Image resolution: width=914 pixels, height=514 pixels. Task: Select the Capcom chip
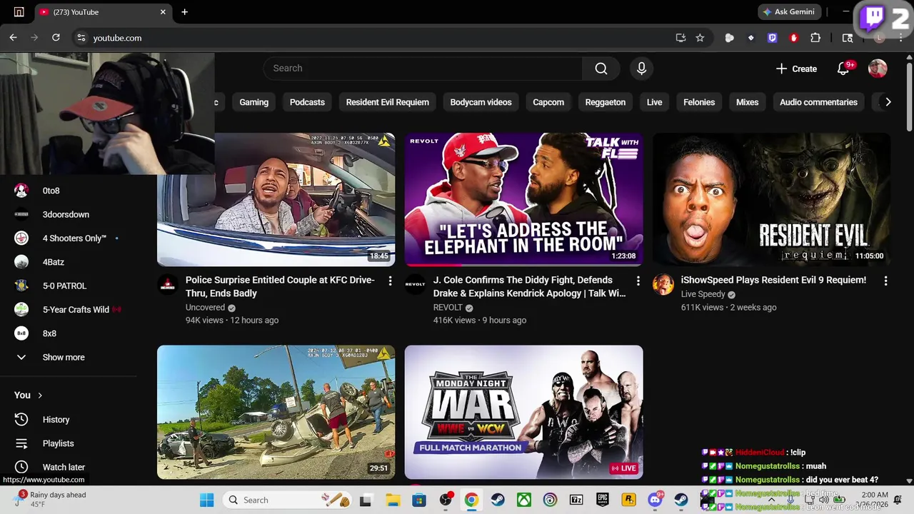[548, 102]
